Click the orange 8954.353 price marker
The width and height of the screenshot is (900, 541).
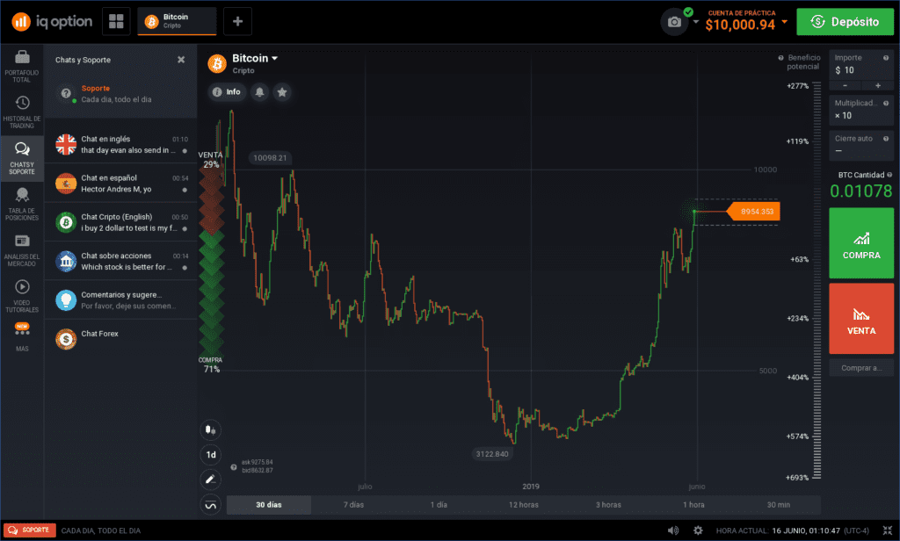(754, 211)
